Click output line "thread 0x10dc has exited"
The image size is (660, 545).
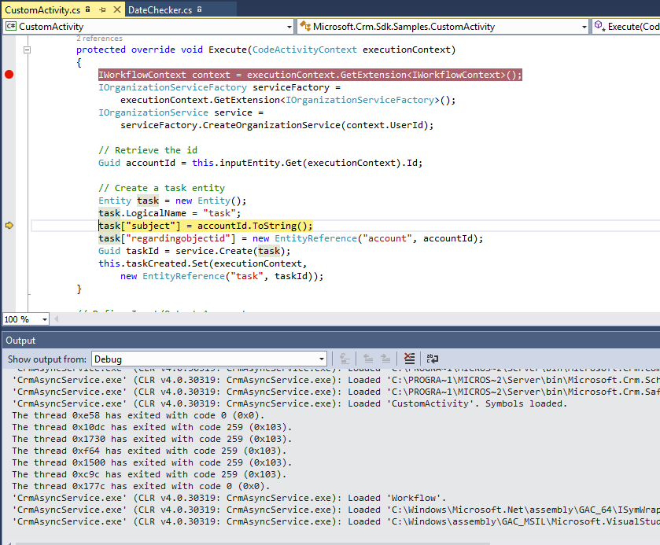click(x=152, y=427)
